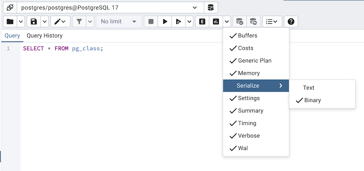Viewport: 364px width, 171px height.
Task: Click the Stop query button
Action: (x=151, y=21)
